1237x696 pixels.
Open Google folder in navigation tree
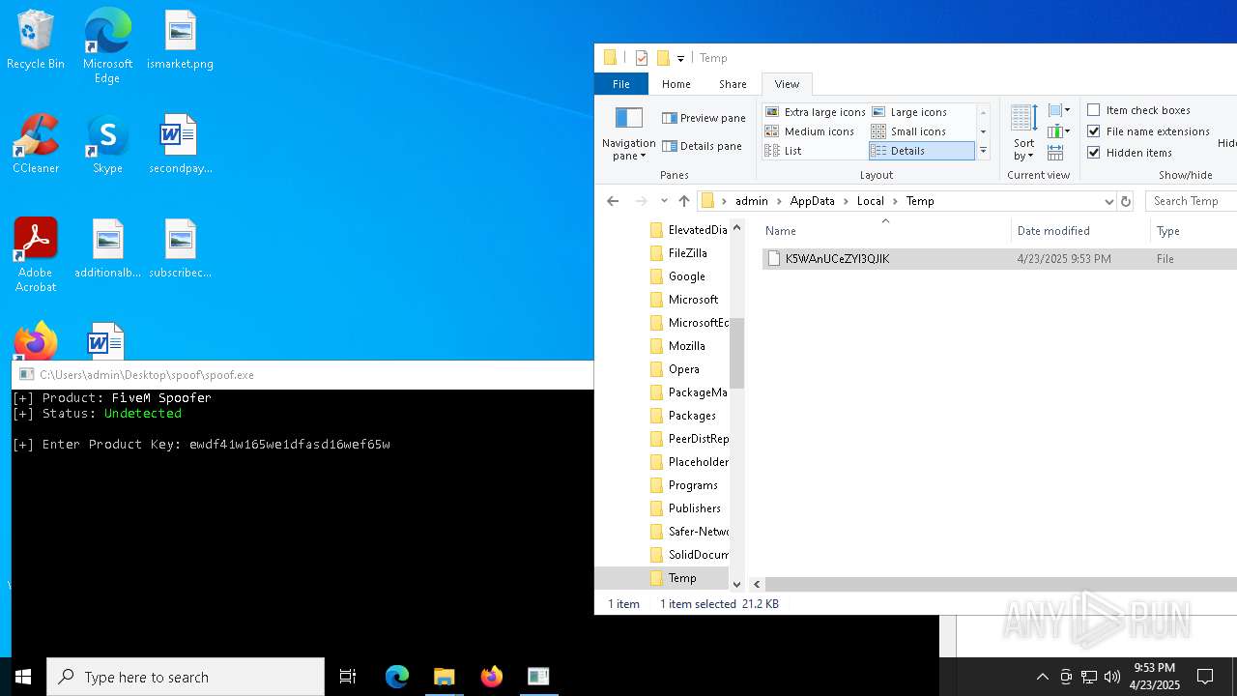[x=686, y=276]
